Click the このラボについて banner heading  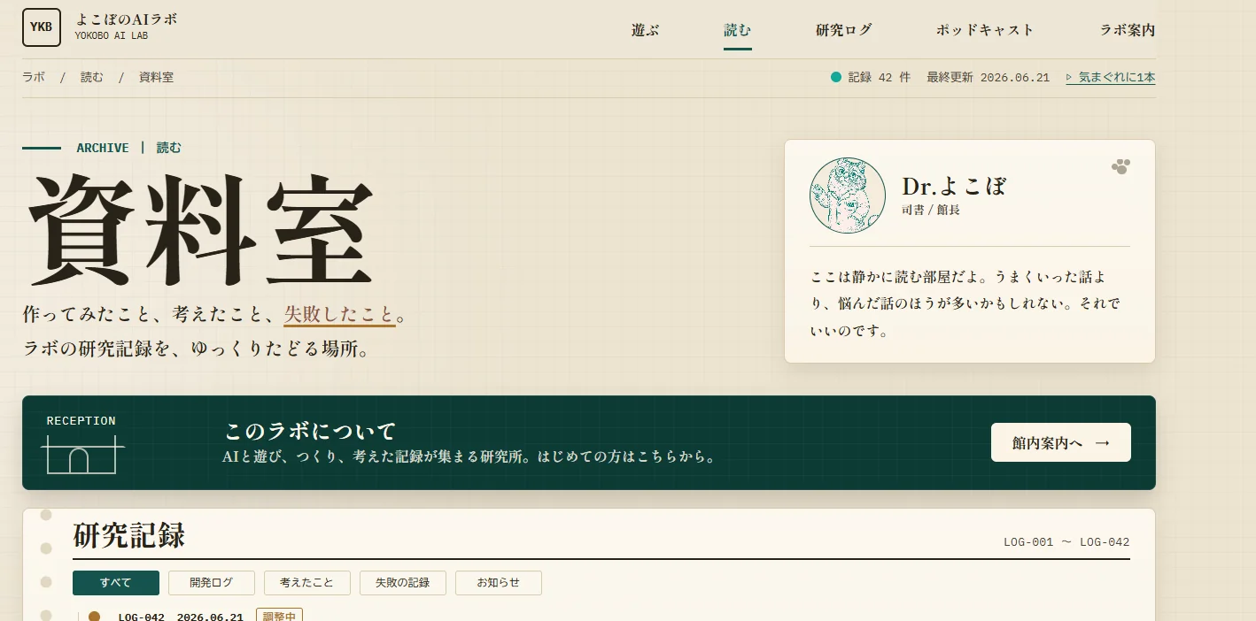pos(310,432)
